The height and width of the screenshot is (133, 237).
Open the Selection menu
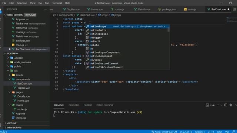tap(22, 3)
